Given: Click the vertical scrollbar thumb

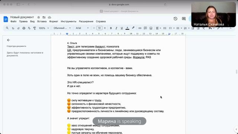Looking at the screenshot, I should [237, 71].
